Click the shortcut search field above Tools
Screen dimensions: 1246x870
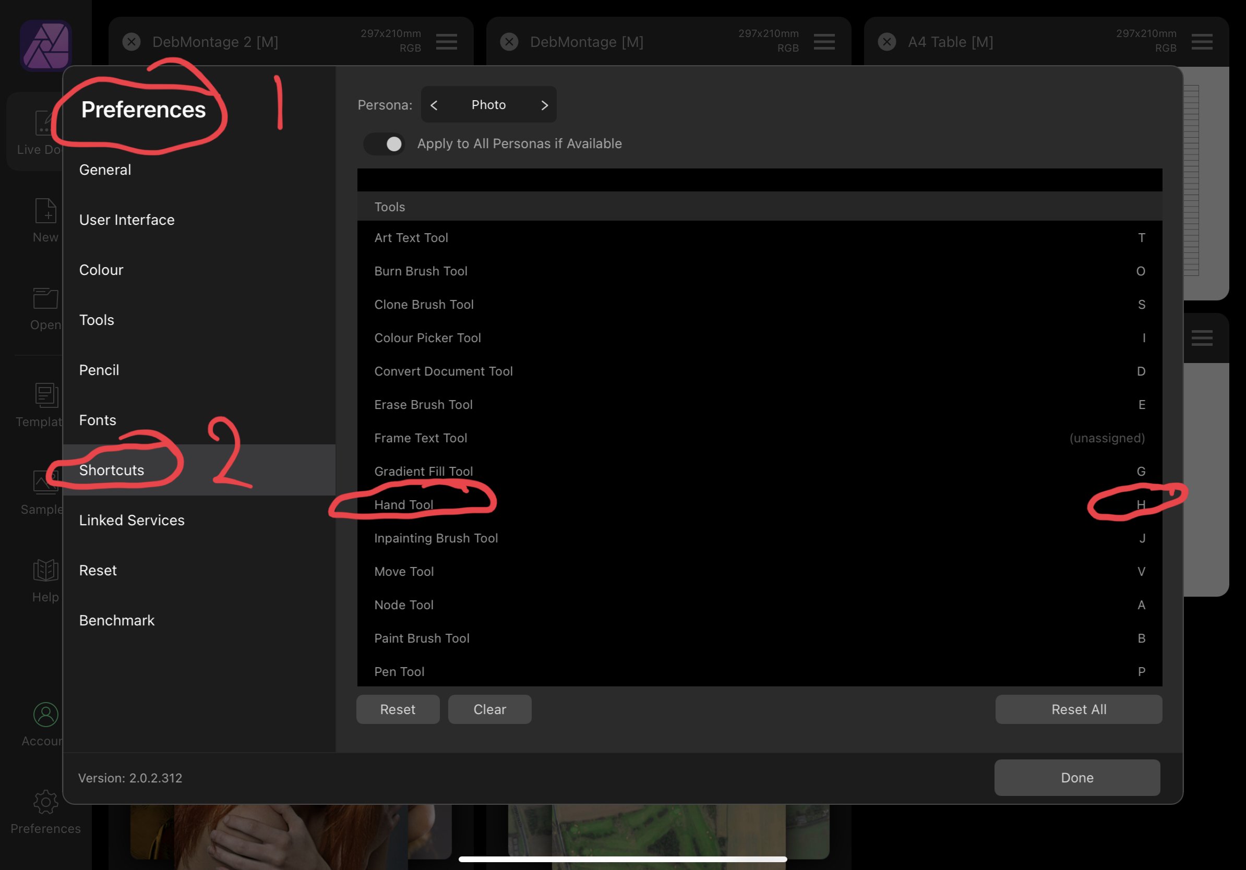point(759,179)
